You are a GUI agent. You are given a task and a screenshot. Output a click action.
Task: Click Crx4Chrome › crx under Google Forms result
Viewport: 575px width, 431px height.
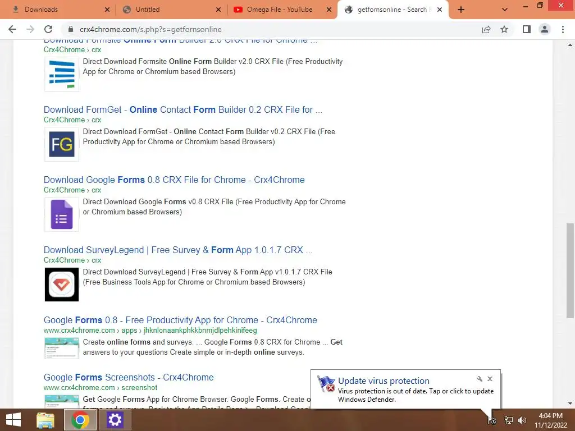72,190
